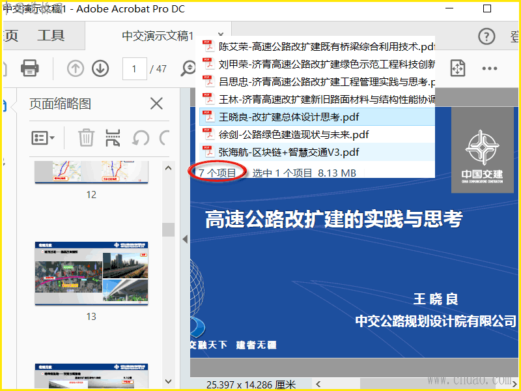
Task: Select file 王晓良-改扩建总体设计思考.pdf
Action: (x=317, y=117)
